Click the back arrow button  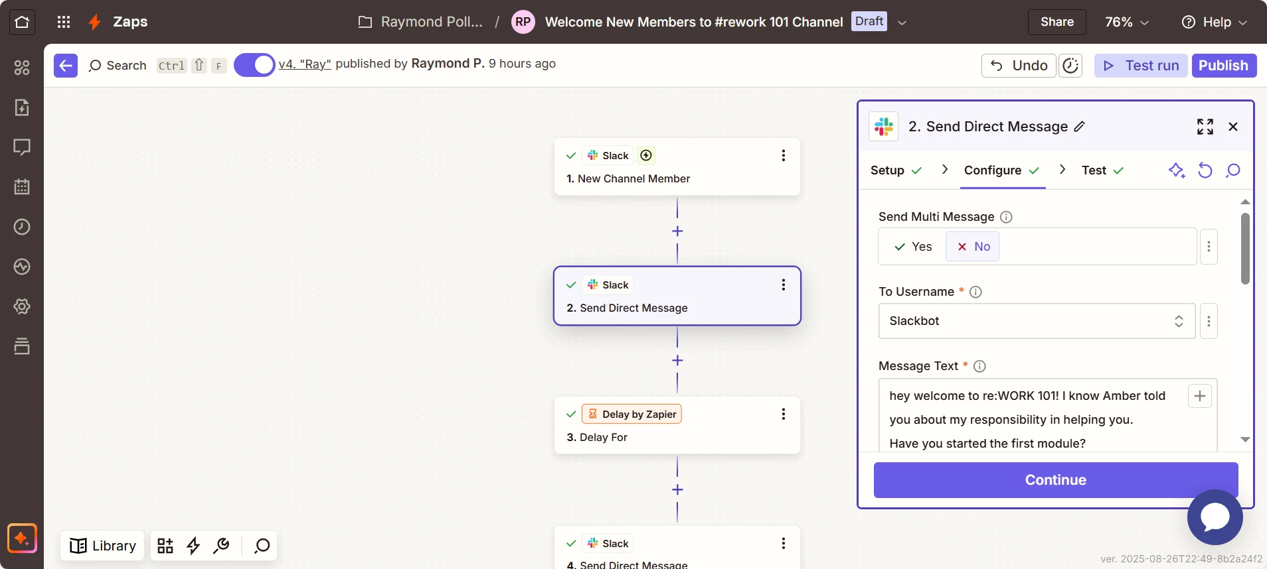pyautogui.click(x=66, y=65)
